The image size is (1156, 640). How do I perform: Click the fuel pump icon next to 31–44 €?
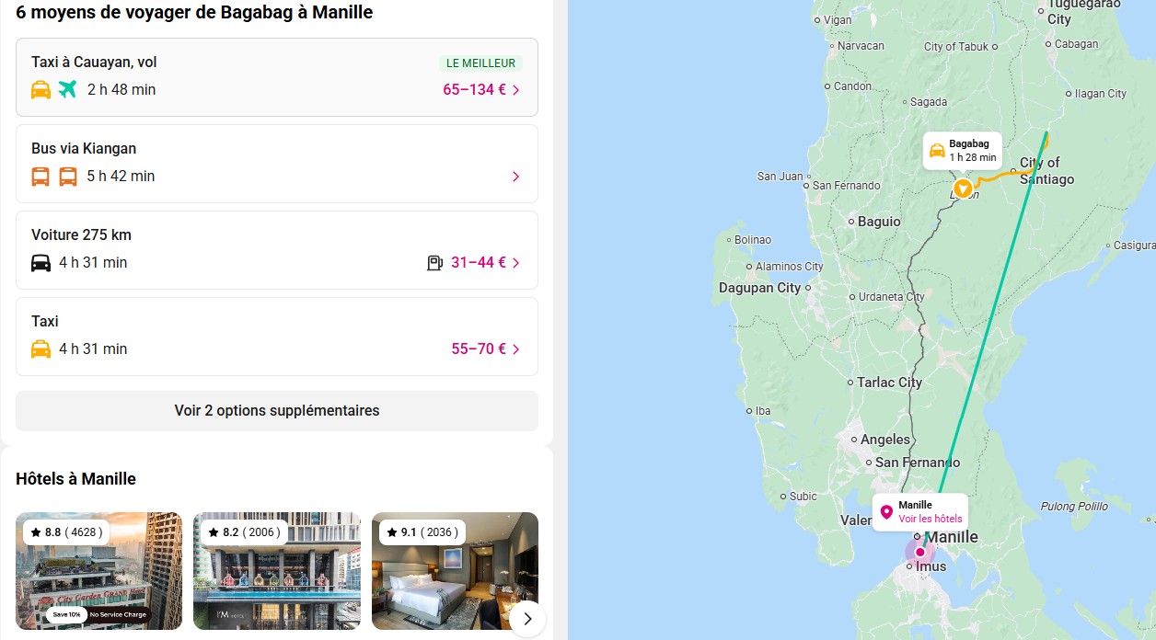pos(434,263)
